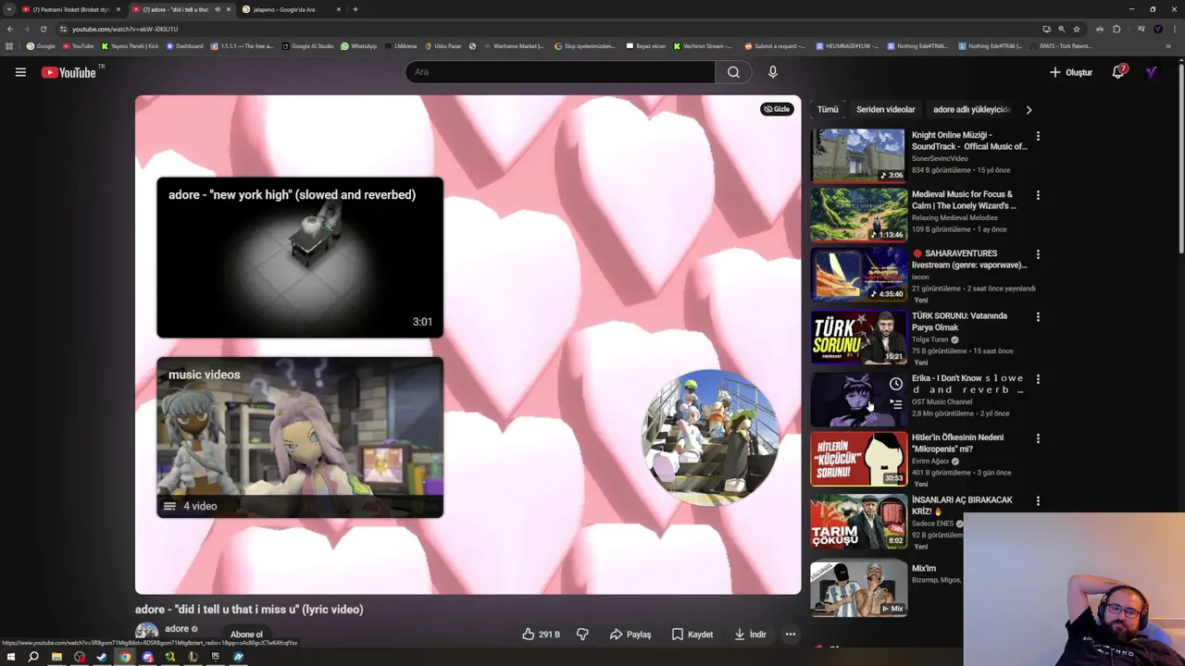Like the video (291 B)
This screenshot has height=666, width=1185.
coord(541,635)
